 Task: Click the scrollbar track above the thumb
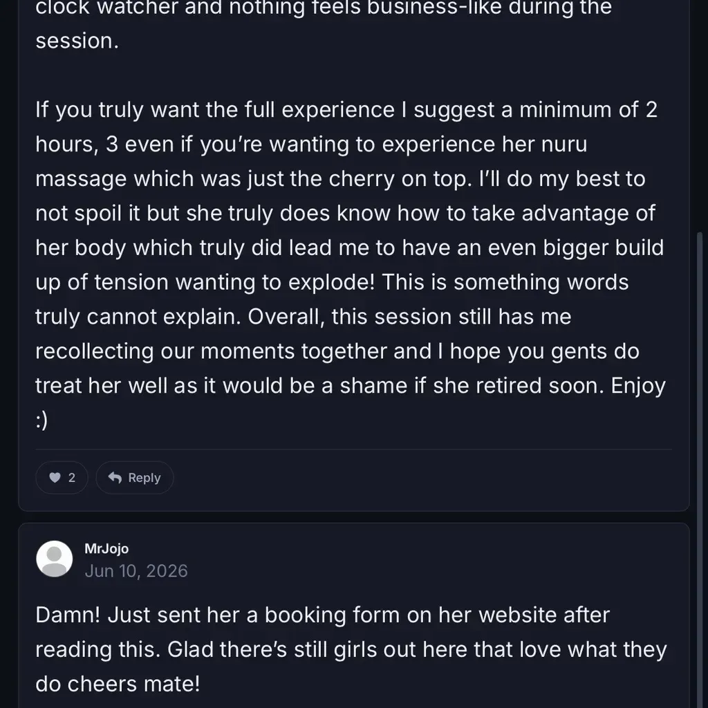click(700, 115)
